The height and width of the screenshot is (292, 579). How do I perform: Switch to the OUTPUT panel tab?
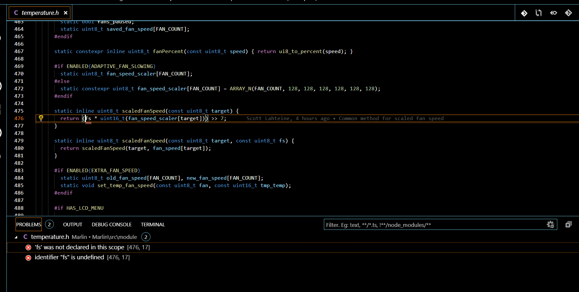coord(73,224)
